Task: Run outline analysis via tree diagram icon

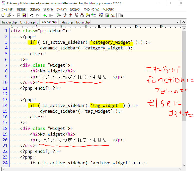Action: tap(94, 15)
